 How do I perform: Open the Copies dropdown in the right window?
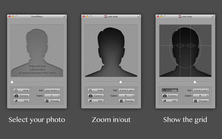[201, 96]
